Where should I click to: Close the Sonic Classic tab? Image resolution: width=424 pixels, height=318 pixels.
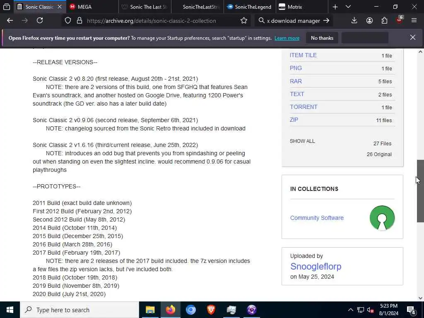coord(60,7)
